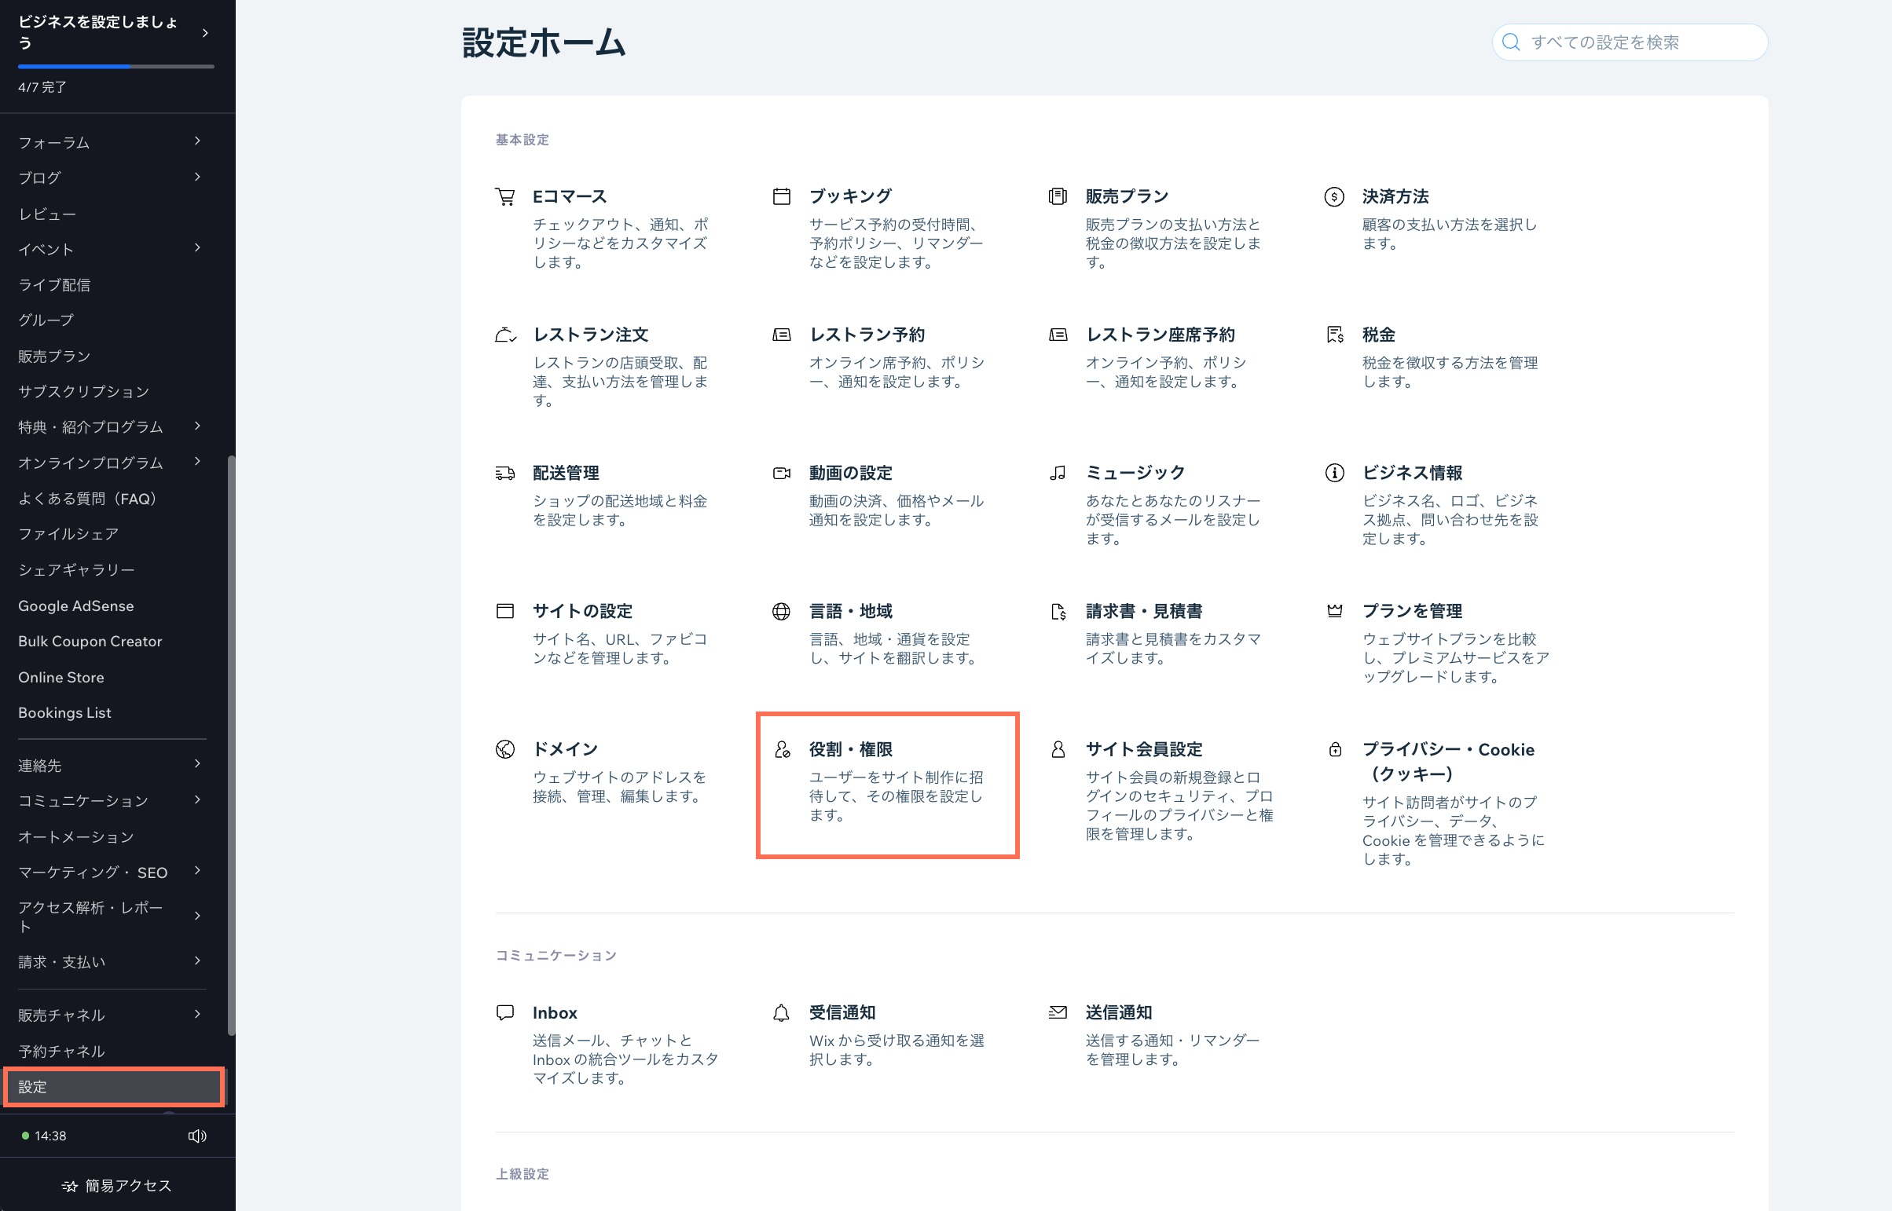Click the ミュージック music note icon
The image size is (1892, 1211).
coord(1058,474)
